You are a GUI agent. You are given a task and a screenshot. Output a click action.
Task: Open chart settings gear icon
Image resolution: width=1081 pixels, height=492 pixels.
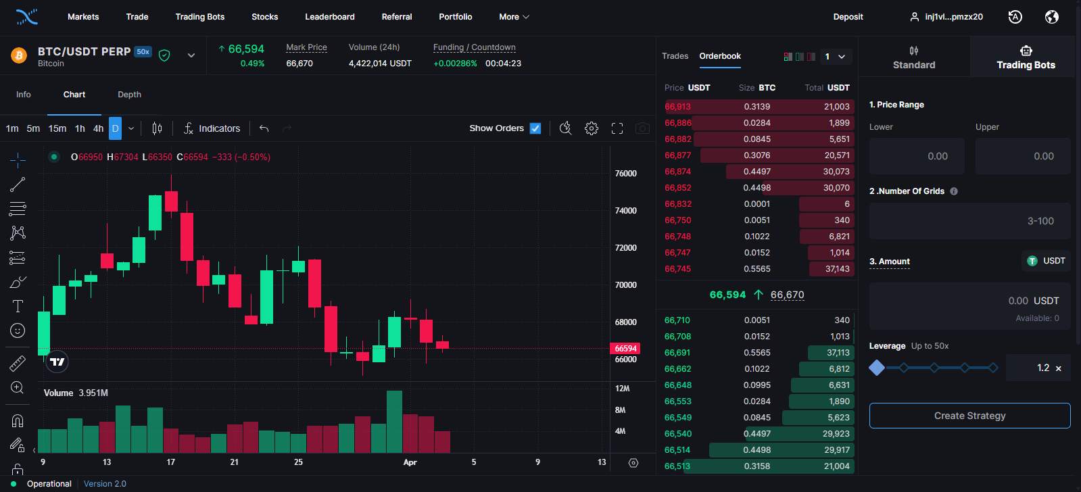592,128
